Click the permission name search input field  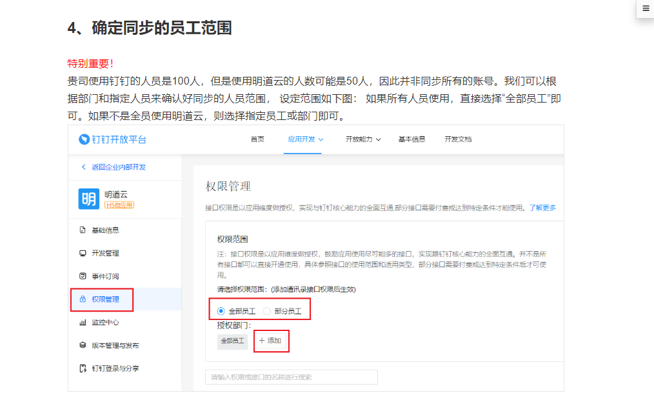[x=291, y=377]
